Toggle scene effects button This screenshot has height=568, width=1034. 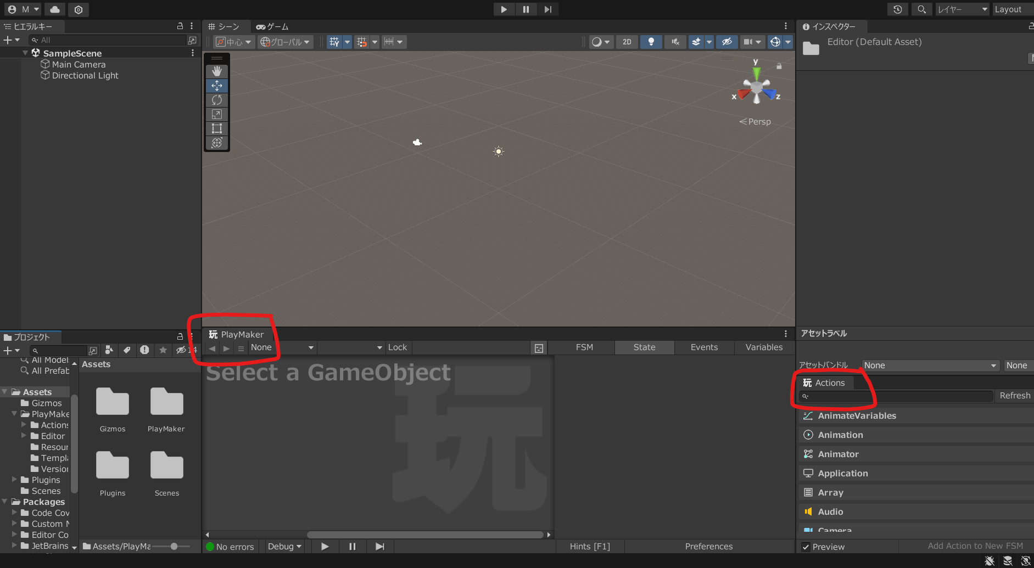(696, 42)
